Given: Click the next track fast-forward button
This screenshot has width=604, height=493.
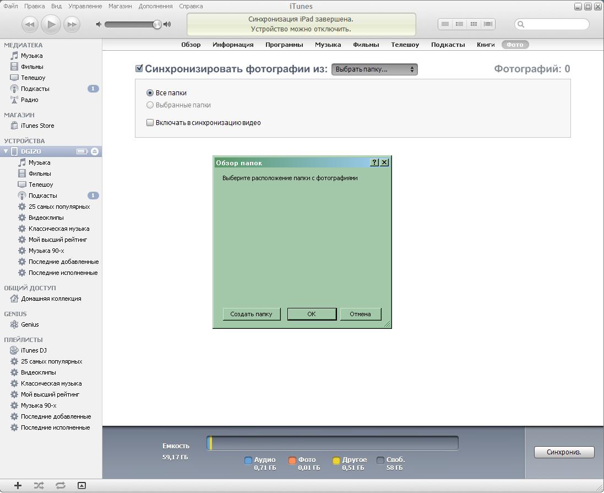Looking at the screenshot, I should tap(71, 24).
